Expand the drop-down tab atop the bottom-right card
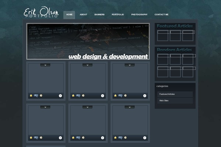This screenshot has width=221, height=147. [130, 107]
